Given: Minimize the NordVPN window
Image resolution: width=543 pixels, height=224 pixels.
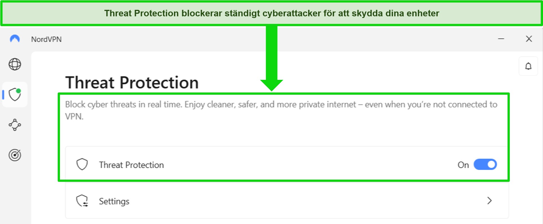Looking at the screenshot, I should point(501,39).
